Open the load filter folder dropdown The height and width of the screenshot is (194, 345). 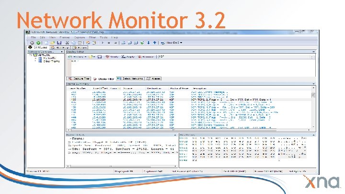[x=92, y=57]
